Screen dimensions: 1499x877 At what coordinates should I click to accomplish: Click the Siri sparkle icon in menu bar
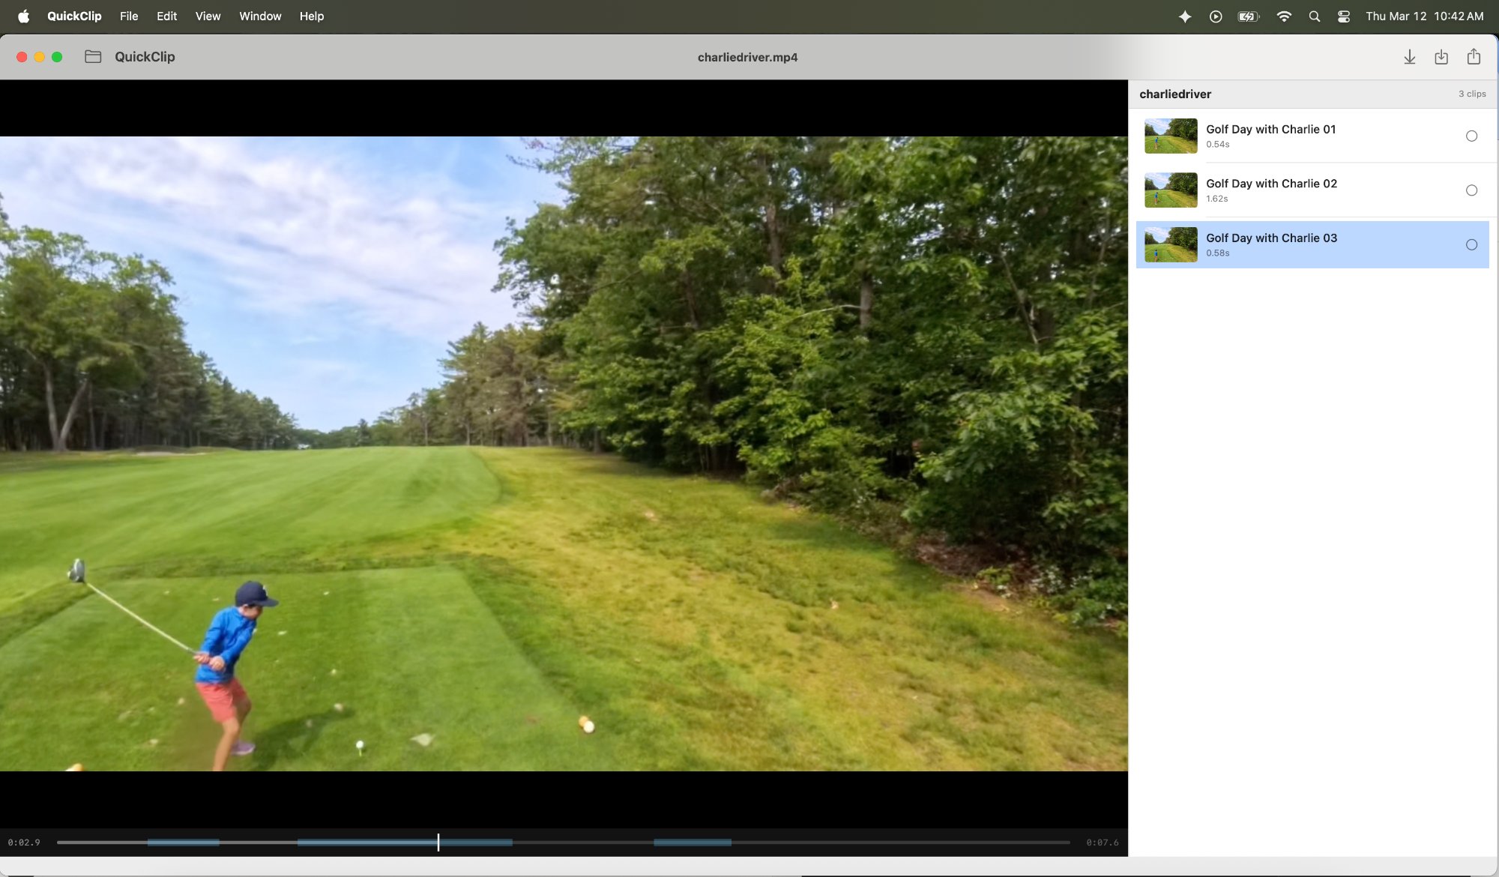click(1186, 16)
